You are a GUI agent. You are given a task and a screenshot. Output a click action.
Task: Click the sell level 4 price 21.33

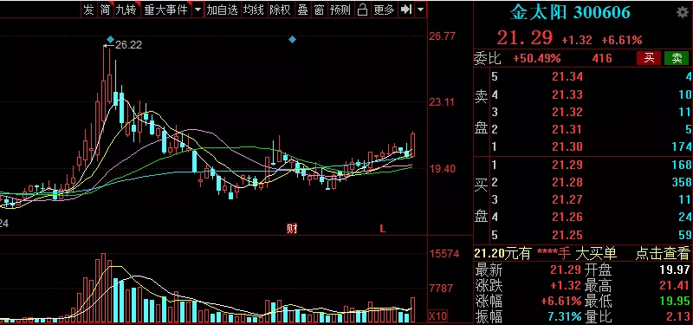567,94
